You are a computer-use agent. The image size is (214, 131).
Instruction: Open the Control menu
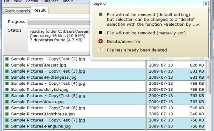pos(32,1)
